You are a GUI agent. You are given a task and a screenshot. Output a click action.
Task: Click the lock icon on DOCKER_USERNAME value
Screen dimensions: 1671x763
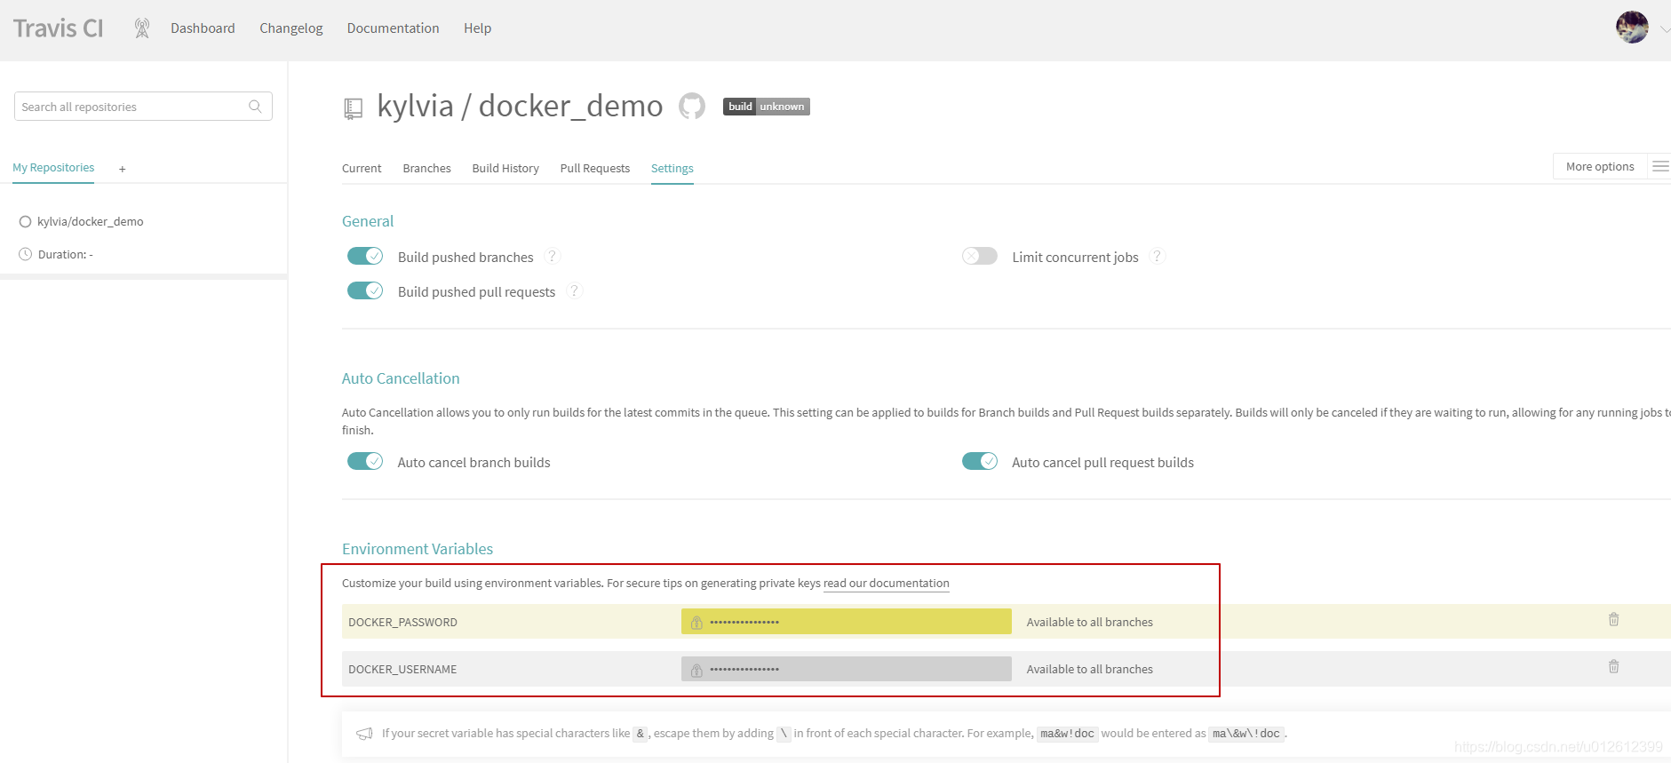[x=696, y=670]
